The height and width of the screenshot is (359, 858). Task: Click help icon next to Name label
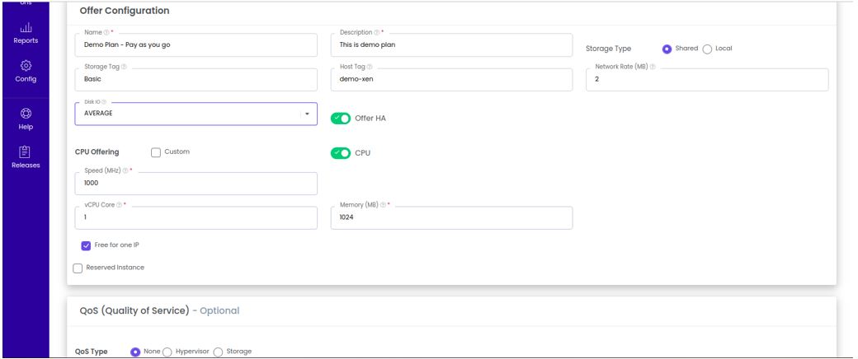coord(106,33)
